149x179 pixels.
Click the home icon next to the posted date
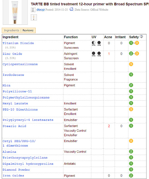click(71, 9)
